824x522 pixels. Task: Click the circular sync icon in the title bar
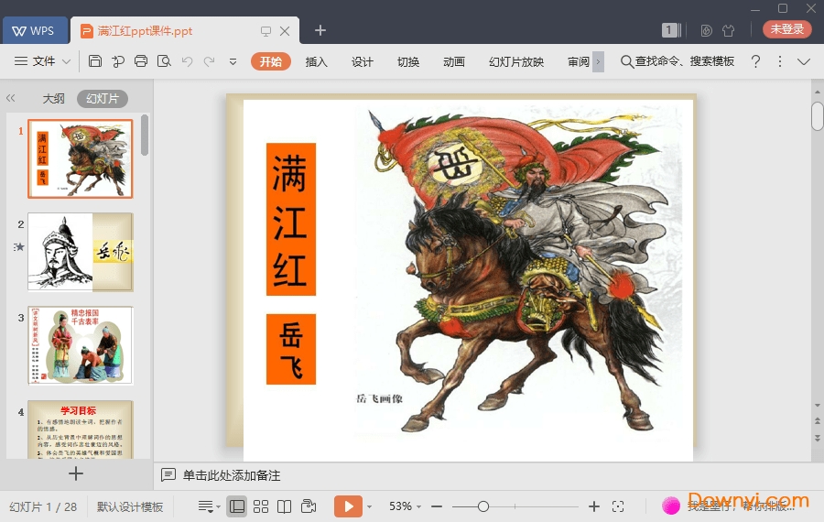706,30
